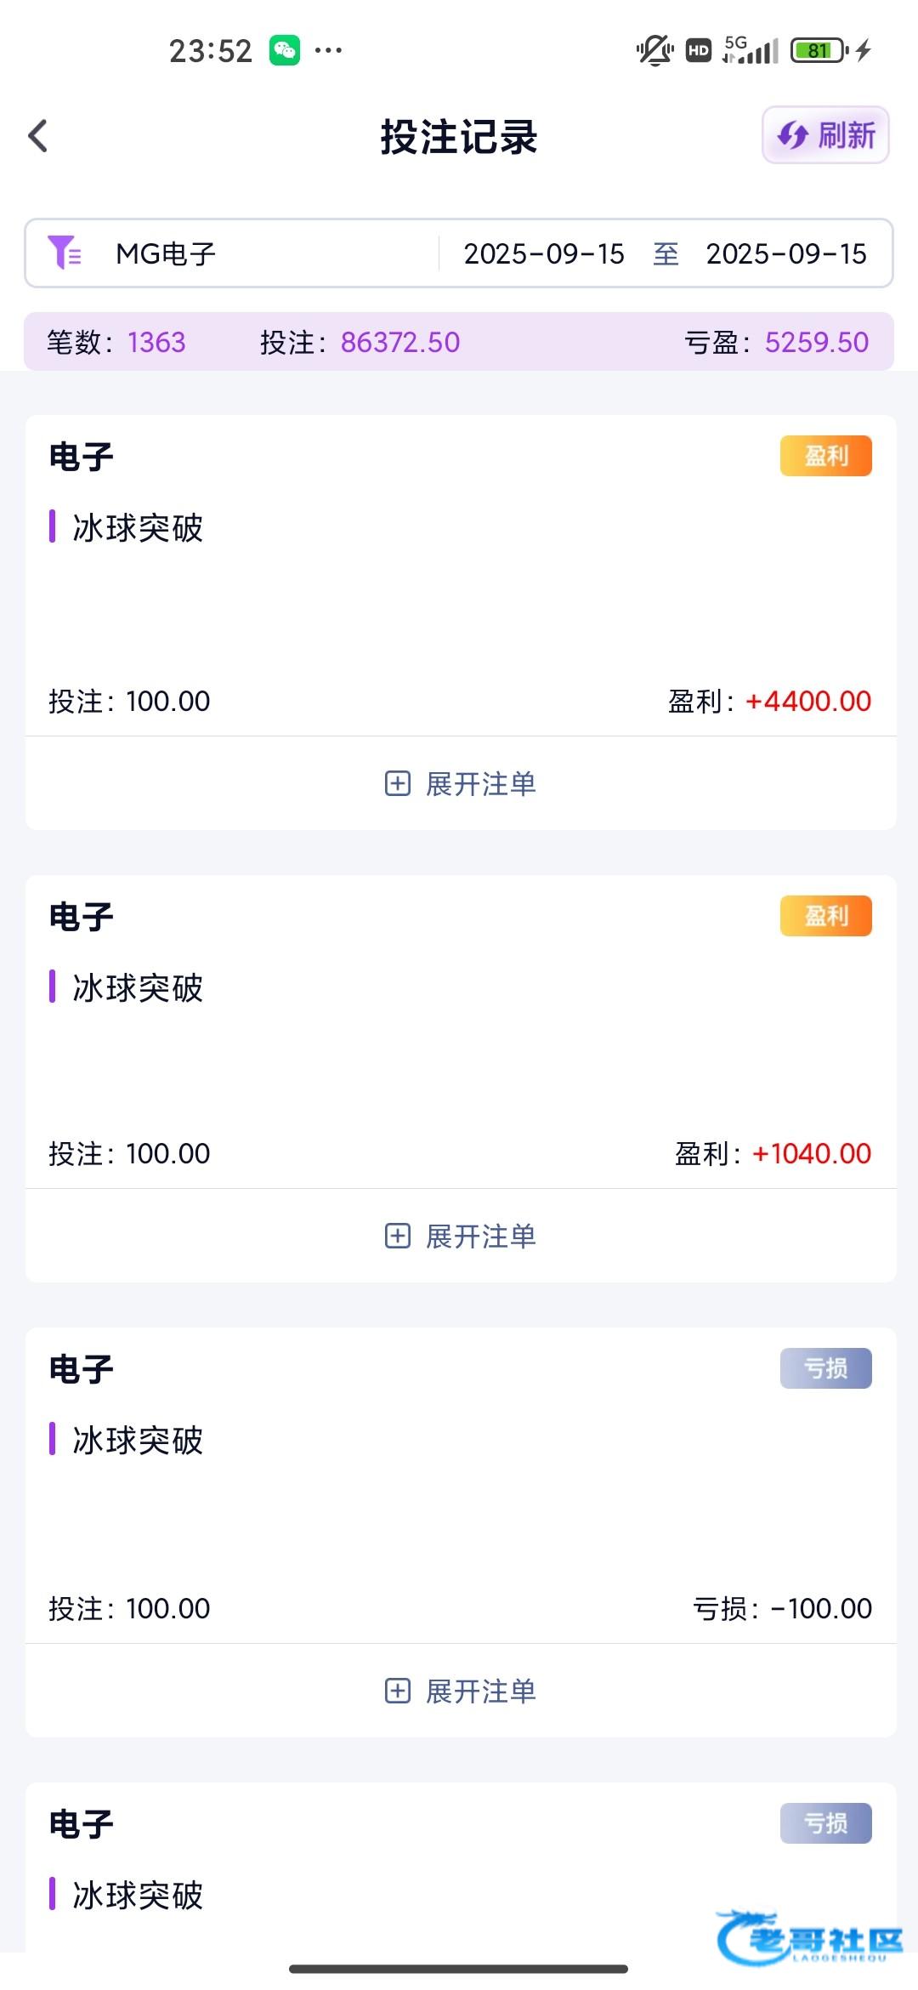Screen dimensions: 918x1990
Task: Tap the WeChat notification icon in status bar
Action: tap(285, 50)
